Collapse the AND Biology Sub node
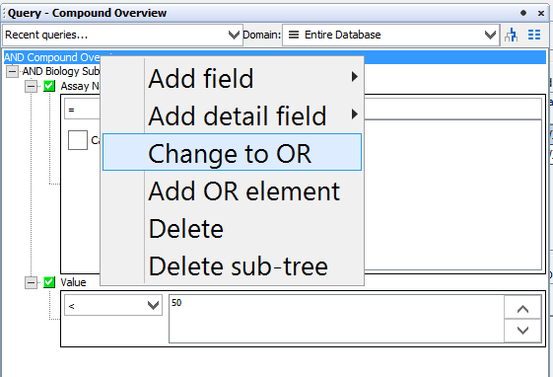Image resolution: width=553 pixels, height=377 pixels. coord(12,71)
